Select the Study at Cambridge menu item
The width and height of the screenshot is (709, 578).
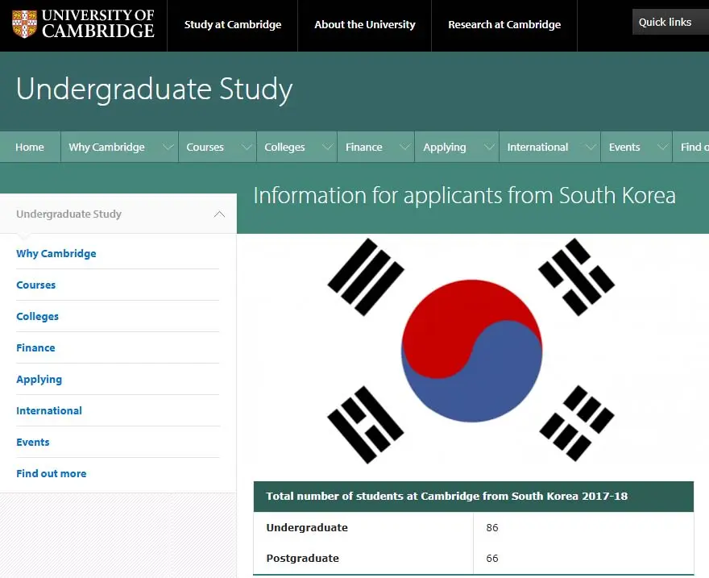pos(233,24)
